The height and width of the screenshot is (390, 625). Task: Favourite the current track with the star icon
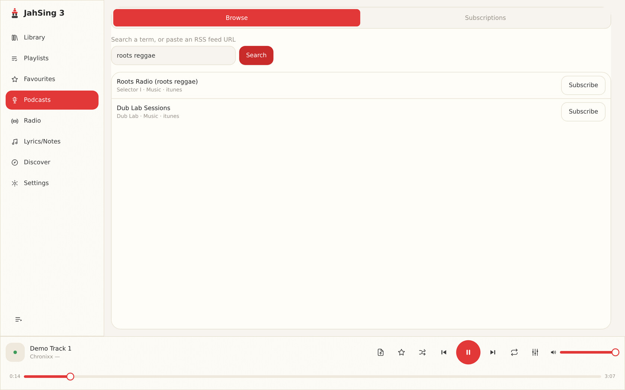[401, 352]
